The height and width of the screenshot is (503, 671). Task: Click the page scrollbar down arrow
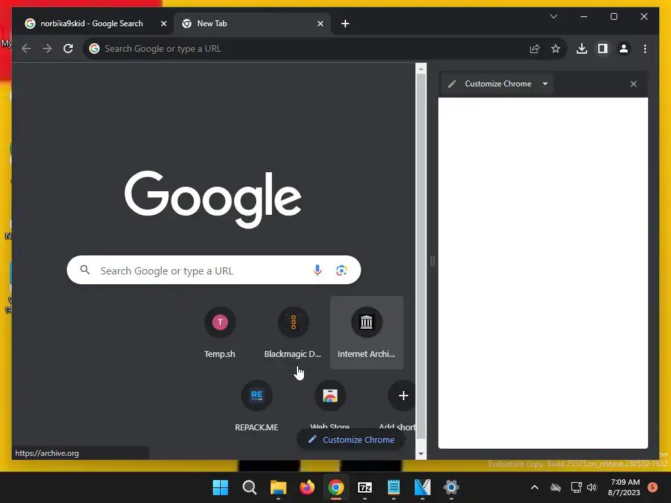[421, 453]
